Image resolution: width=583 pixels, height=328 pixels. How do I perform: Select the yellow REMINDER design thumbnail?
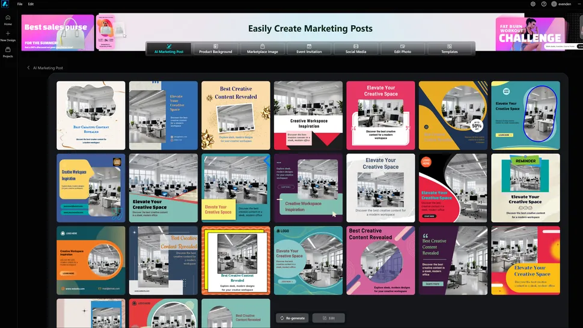tap(525, 188)
